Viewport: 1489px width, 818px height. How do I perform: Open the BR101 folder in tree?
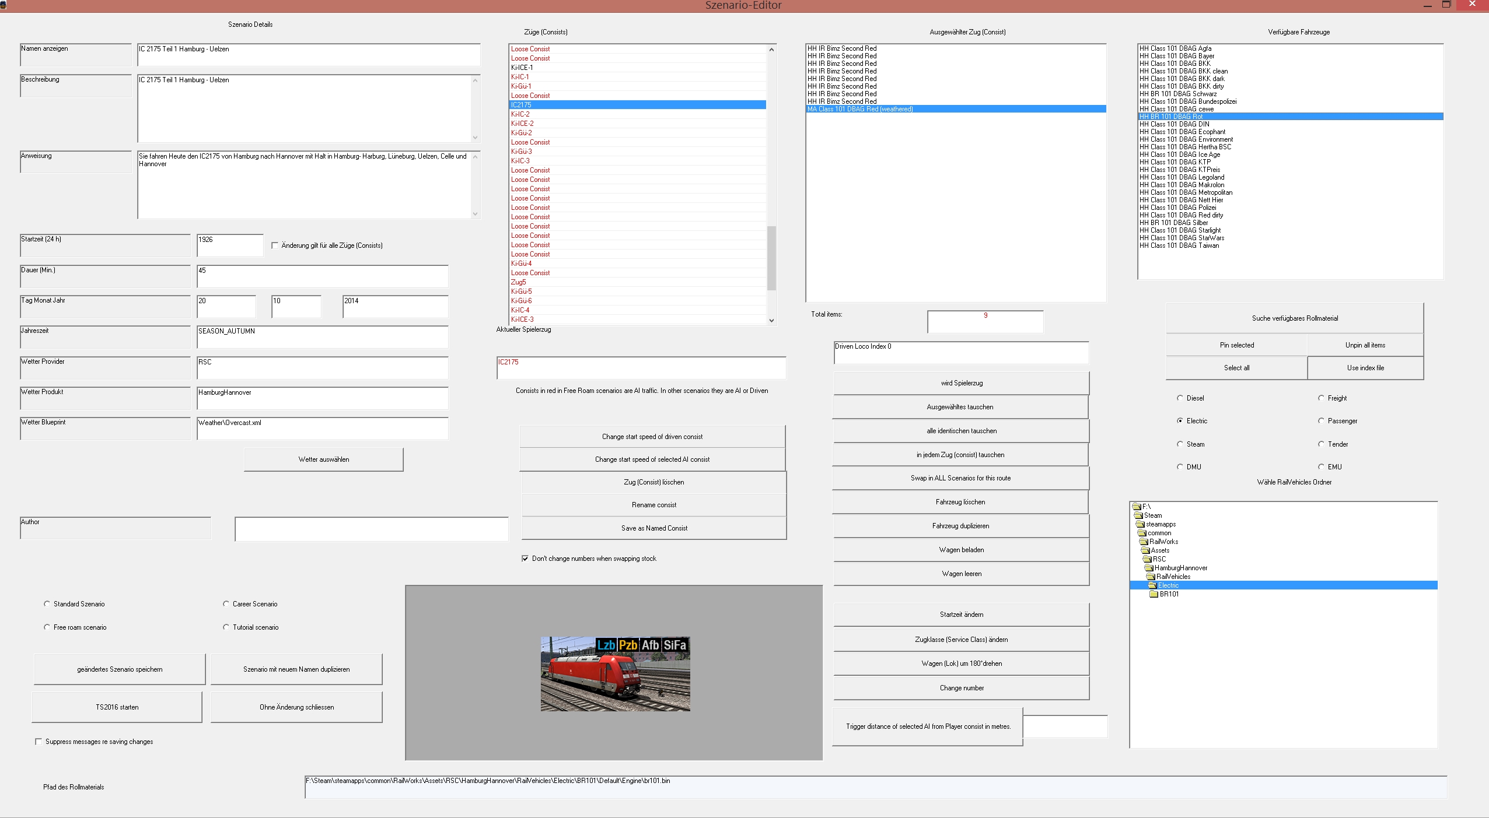[x=1169, y=594]
